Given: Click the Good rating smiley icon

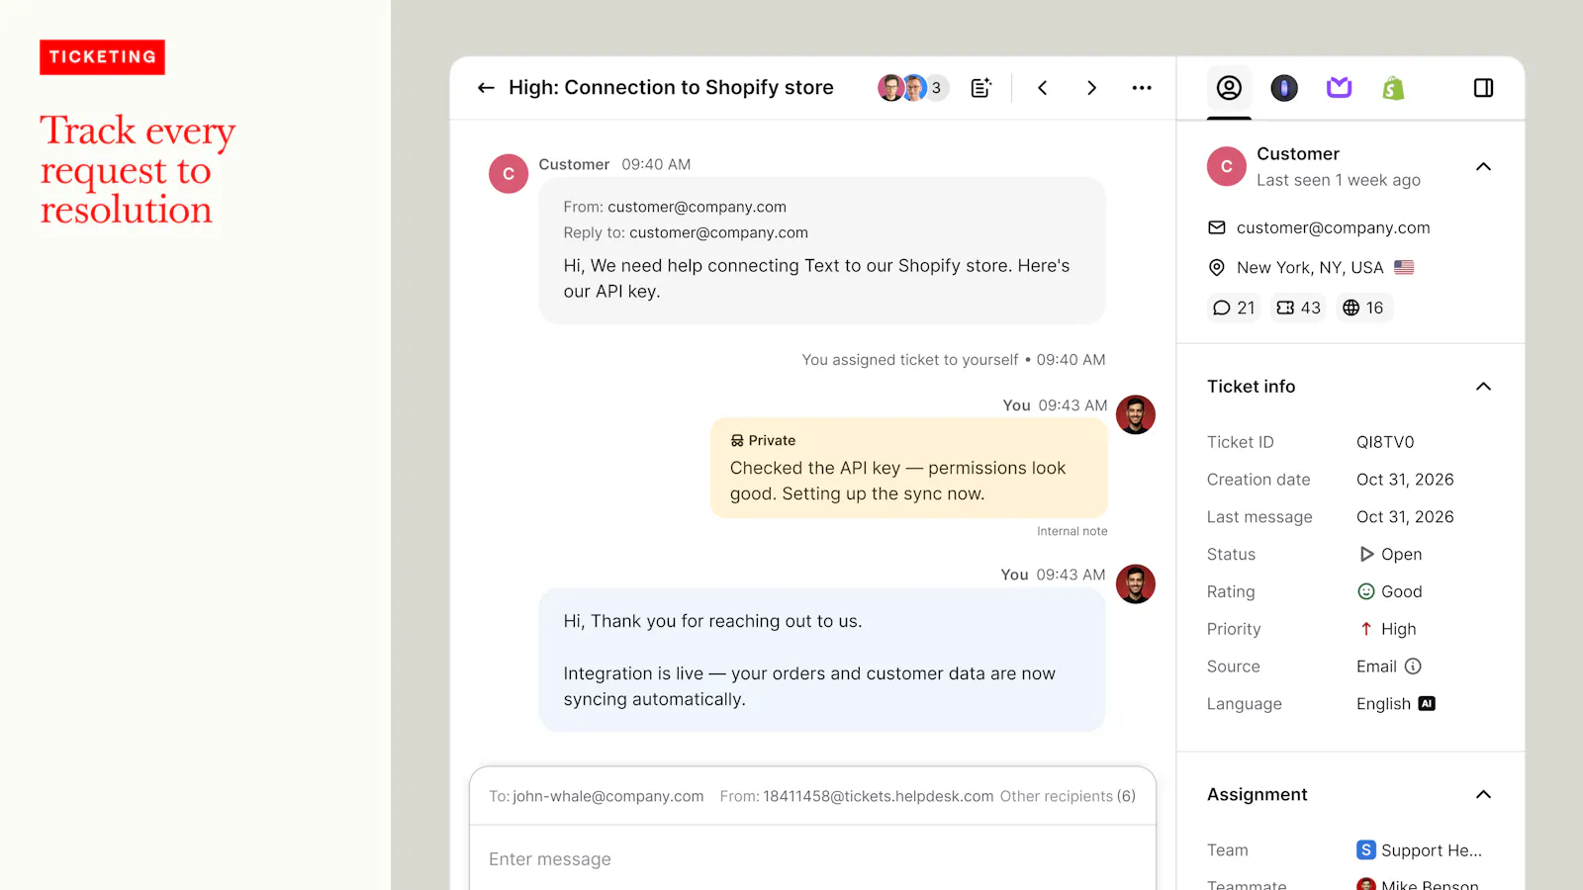Looking at the screenshot, I should coord(1366,591).
